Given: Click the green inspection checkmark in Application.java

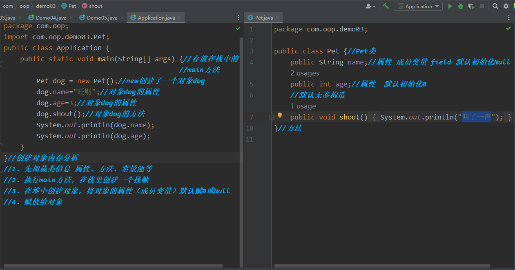Looking at the screenshot, I should tap(238, 29).
